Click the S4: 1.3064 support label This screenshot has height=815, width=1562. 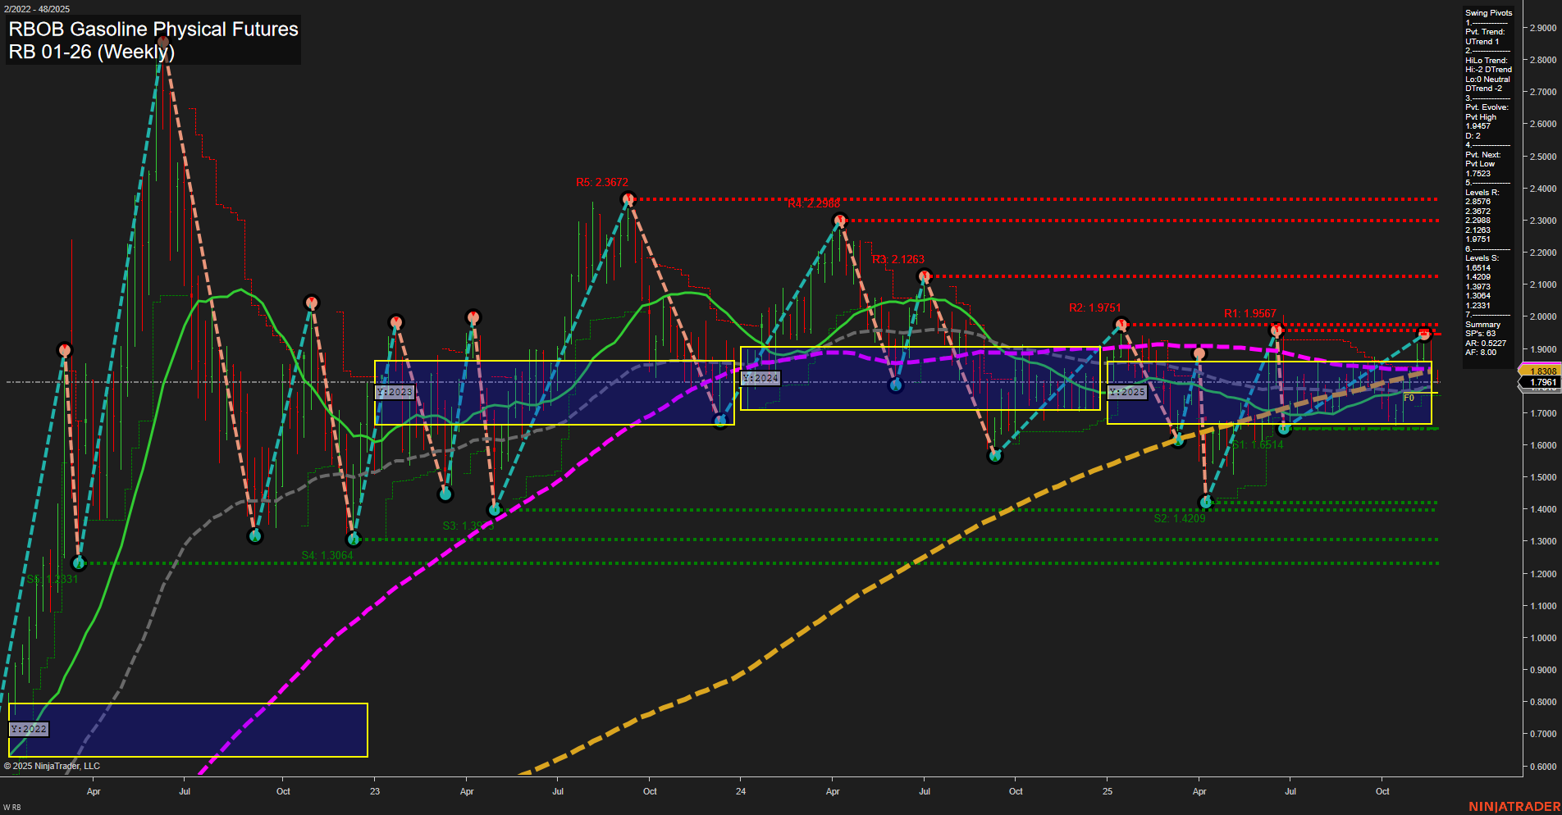tap(328, 555)
